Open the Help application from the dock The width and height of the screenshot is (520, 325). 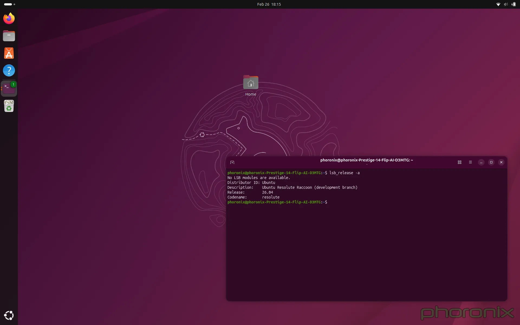(9, 70)
